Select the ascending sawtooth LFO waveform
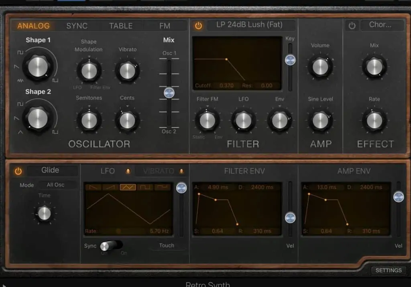This screenshot has height=287, width=411. [111, 187]
